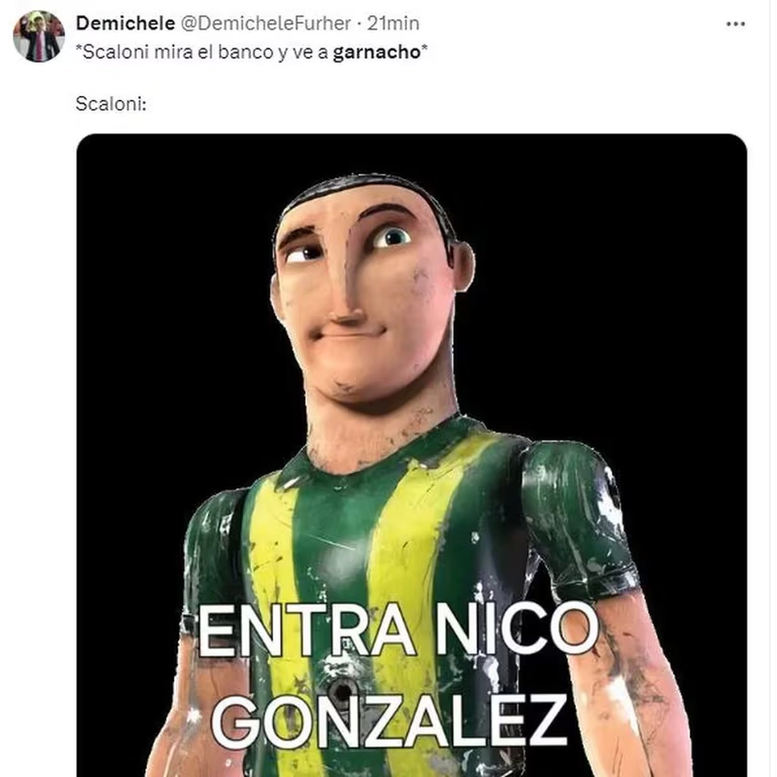
Task: Click the GONZALEZ caption word
Action: [394, 717]
